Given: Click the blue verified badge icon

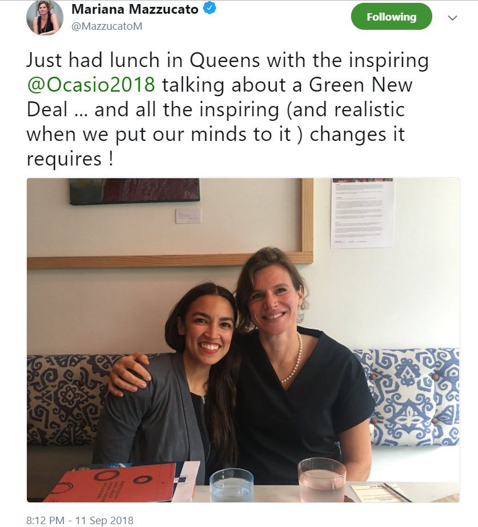Looking at the screenshot, I should [210, 9].
